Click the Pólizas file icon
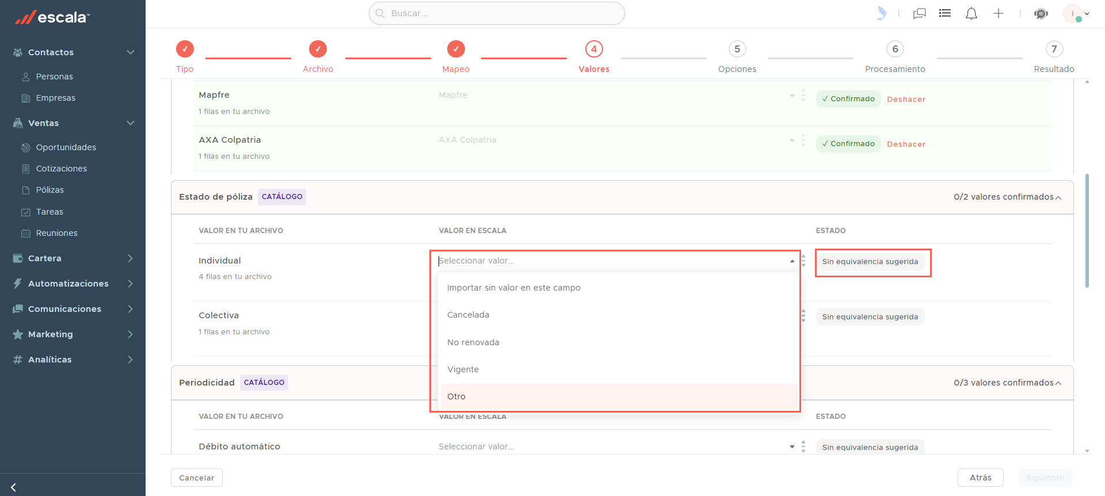Screen dimensions: 1105x496 point(26,190)
